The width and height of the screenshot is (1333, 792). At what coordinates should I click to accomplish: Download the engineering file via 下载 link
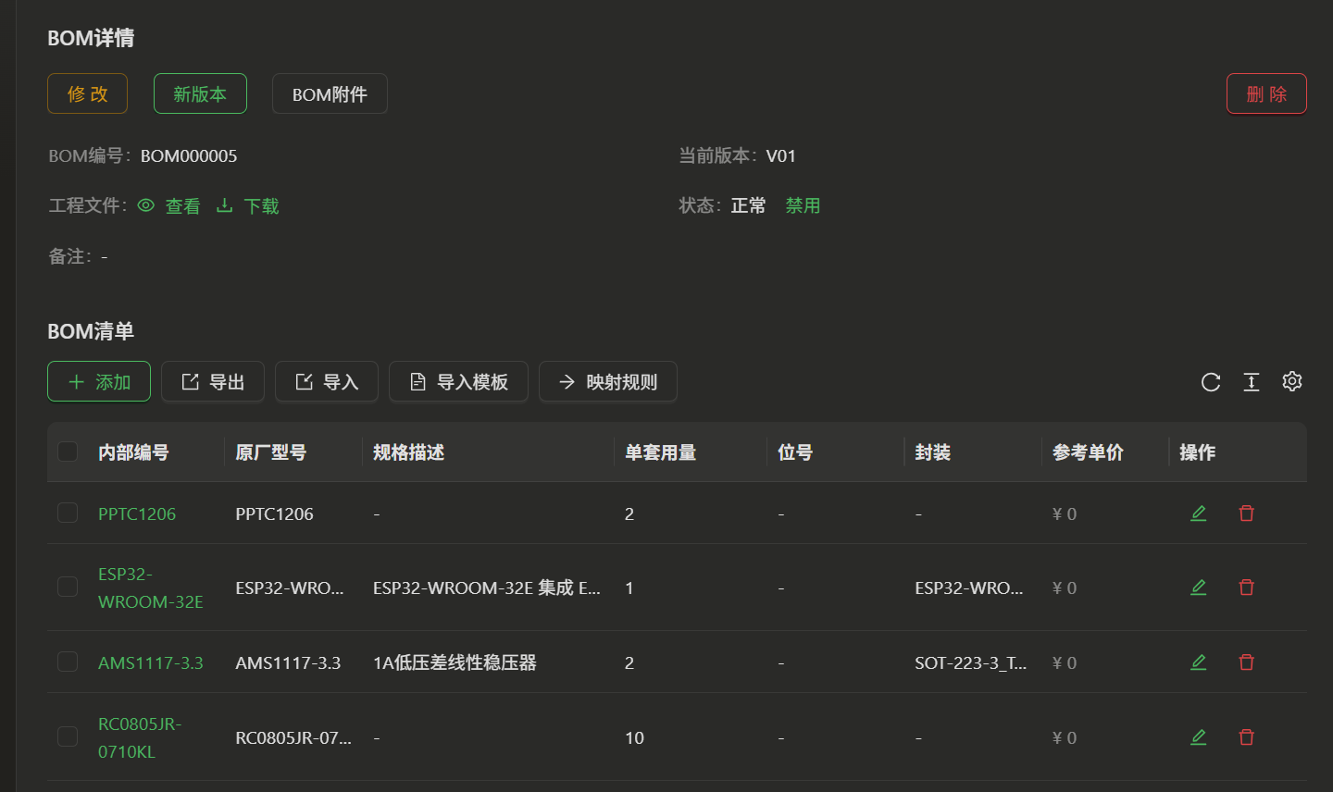260,206
